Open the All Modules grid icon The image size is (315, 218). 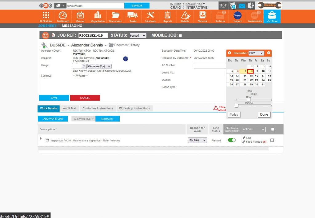pos(45,17)
